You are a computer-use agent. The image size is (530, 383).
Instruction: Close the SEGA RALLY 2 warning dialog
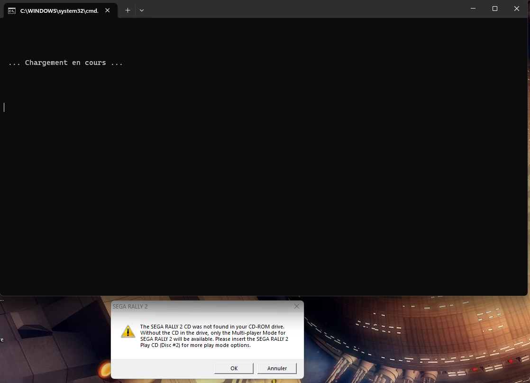point(296,306)
